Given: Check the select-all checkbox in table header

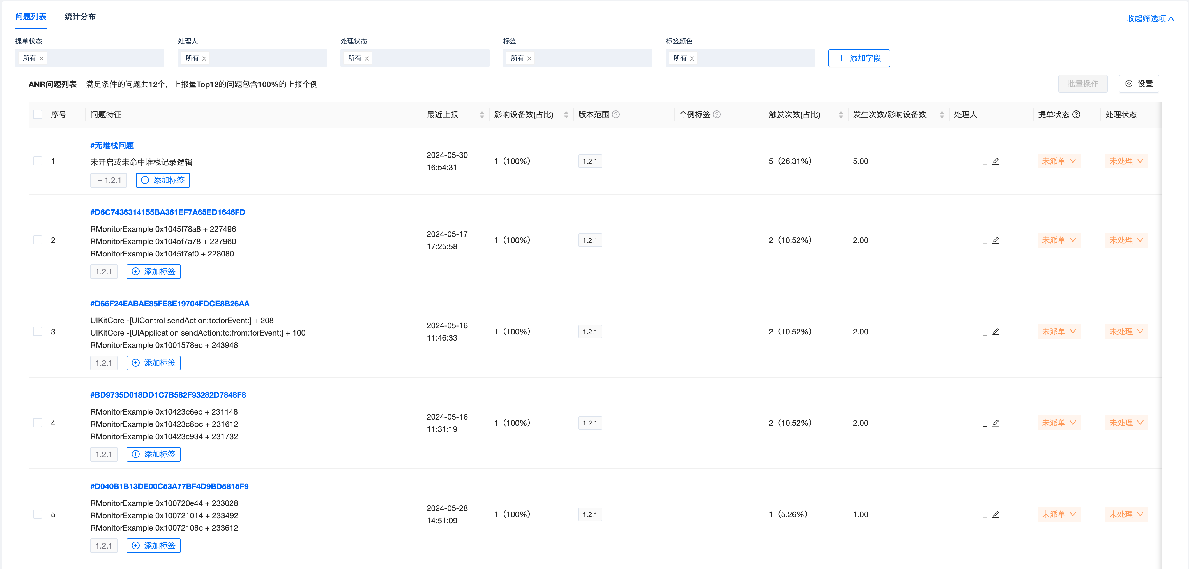Looking at the screenshot, I should 38,114.
